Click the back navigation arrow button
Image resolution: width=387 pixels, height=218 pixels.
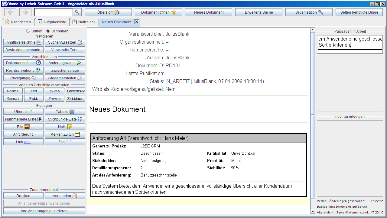(x=10, y=12)
